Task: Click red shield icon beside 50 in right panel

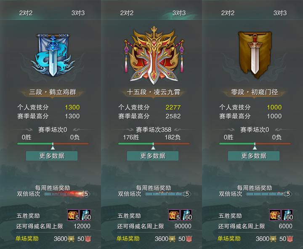Action: 290,239
